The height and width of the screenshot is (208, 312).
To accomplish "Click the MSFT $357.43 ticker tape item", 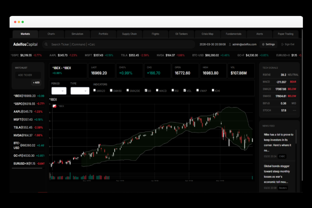I will pos(99,55).
